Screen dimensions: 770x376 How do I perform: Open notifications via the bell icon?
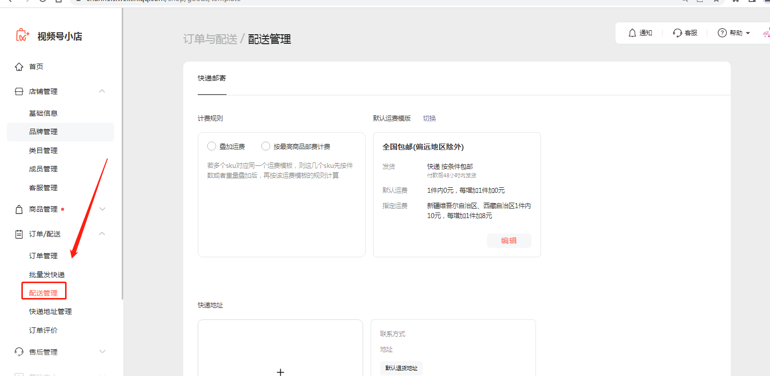tap(632, 33)
